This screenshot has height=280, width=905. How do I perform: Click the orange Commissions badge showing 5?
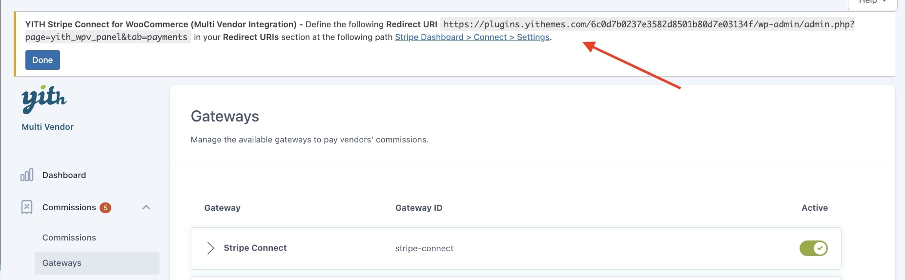point(105,208)
